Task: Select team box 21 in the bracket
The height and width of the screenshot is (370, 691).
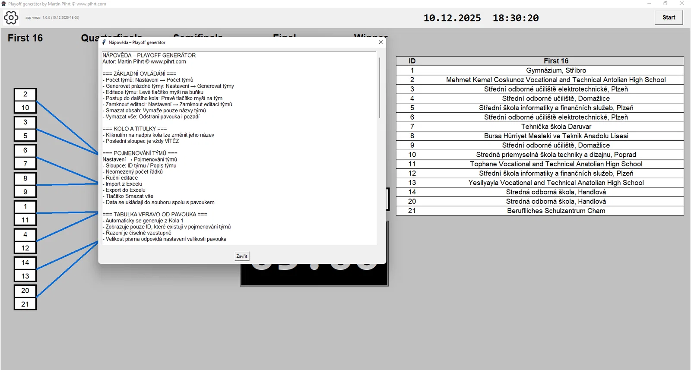Action: pyautogui.click(x=25, y=304)
